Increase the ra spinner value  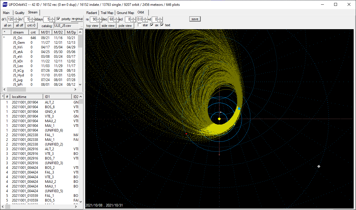[x=100, y=18]
